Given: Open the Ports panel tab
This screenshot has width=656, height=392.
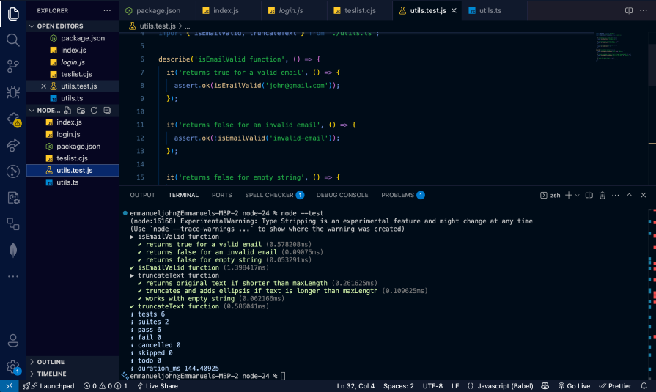Looking at the screenshot, I should (x=222, y=195).
